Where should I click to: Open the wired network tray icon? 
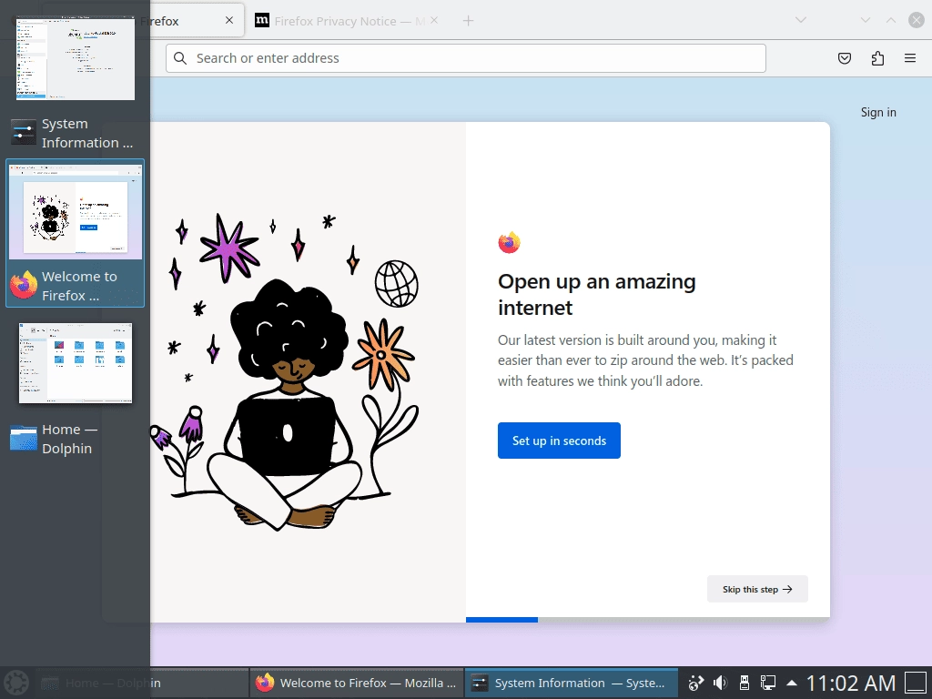coord(768,683)
